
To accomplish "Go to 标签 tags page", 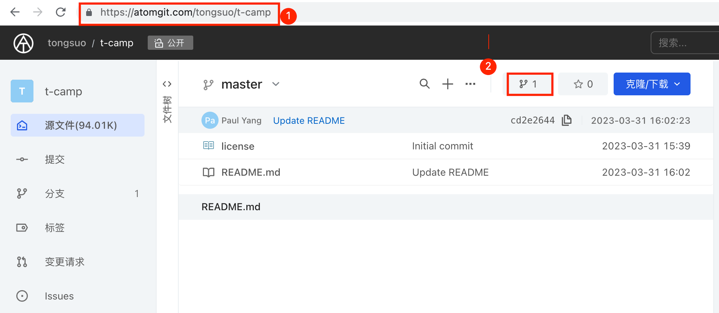I will (55, 228).
